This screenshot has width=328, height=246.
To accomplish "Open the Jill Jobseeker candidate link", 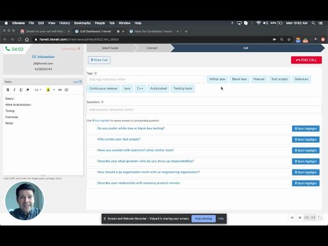I will pyautogui.click(x=43, y=57).
